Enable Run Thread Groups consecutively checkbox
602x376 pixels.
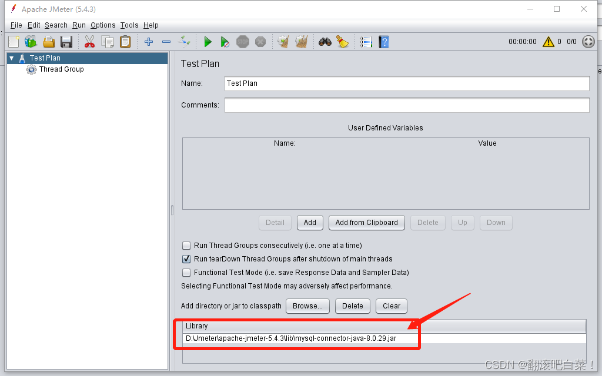(x=186, y=246)
